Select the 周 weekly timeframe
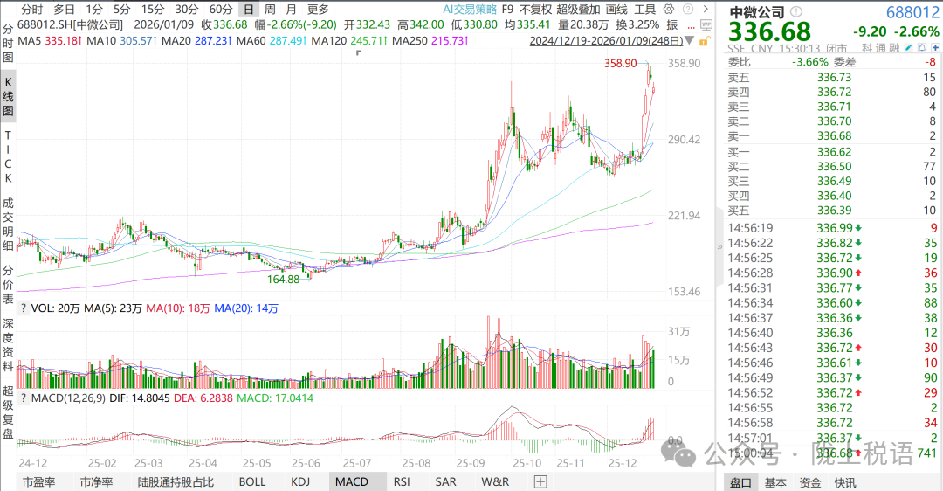943x491 pixels. (270, 9)
